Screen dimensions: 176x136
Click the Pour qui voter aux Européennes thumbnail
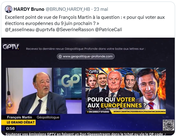point(126,91)
